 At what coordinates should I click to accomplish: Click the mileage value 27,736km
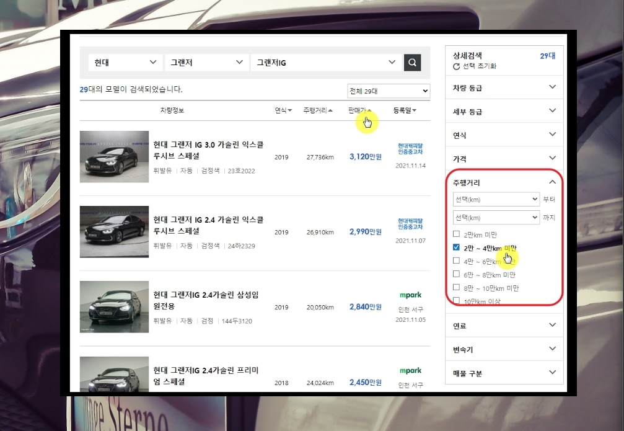[x=320, y=158]
